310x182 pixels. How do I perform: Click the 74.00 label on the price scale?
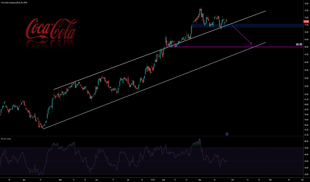[306, 4]
